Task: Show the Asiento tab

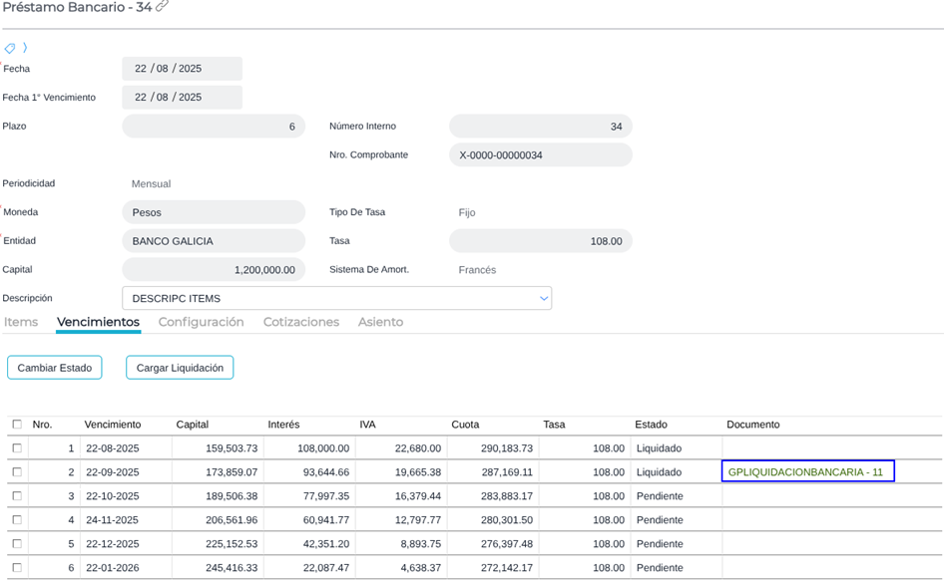Action: click(380, 322)
